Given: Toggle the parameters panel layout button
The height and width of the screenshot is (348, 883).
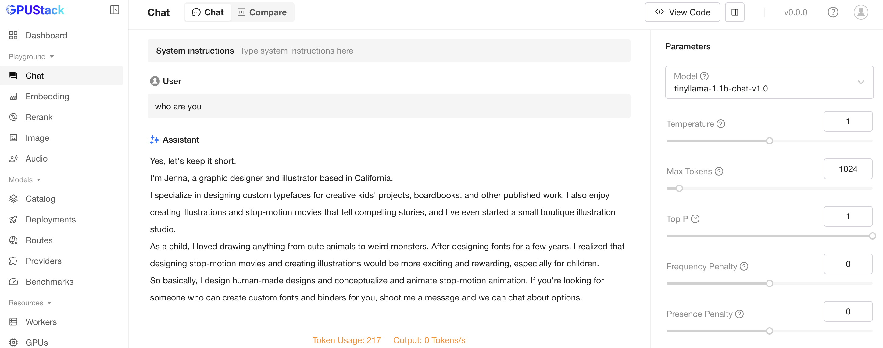Looking at the screenshot, I should tap(735, 12).
